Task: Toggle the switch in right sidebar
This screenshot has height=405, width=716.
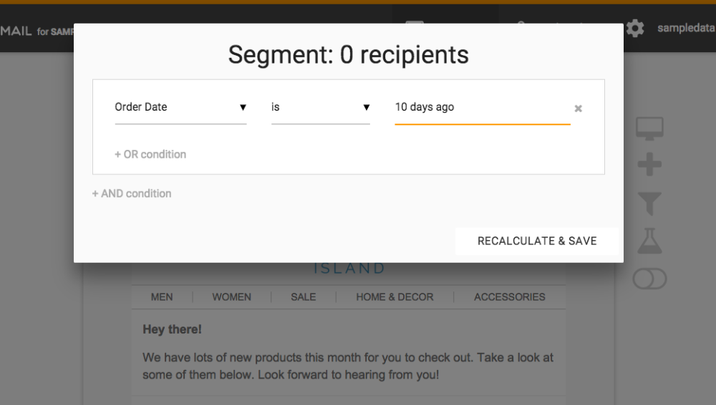Action: tap(649, 279)
